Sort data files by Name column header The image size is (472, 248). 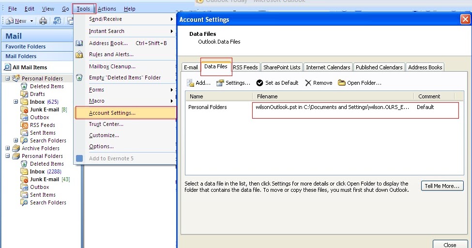point(219,96)
